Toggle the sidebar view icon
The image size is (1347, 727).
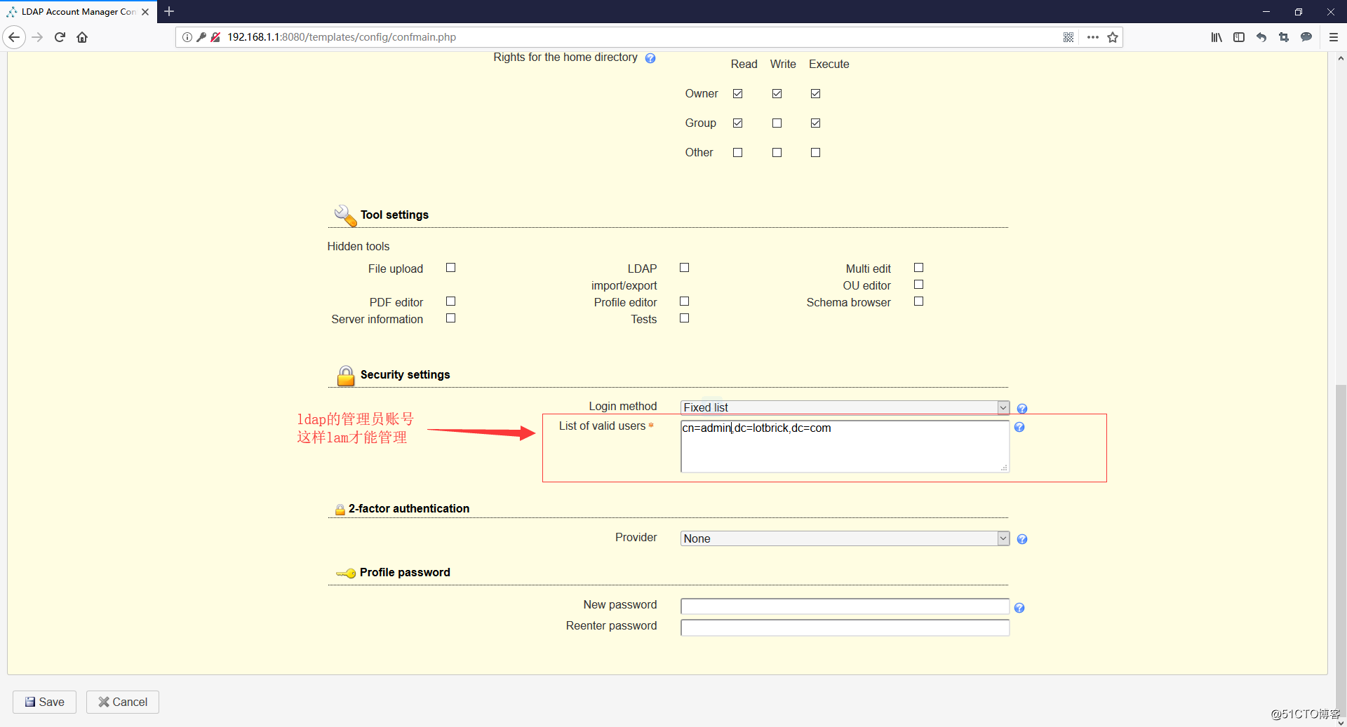click(1239, 37)
